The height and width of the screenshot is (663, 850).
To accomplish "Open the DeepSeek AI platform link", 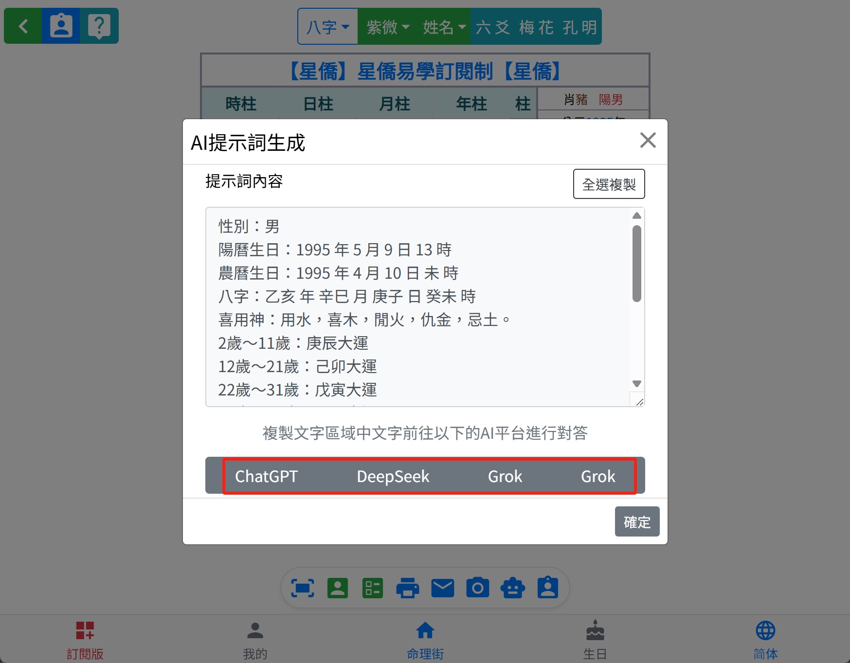I will click(x=393, y=476).
